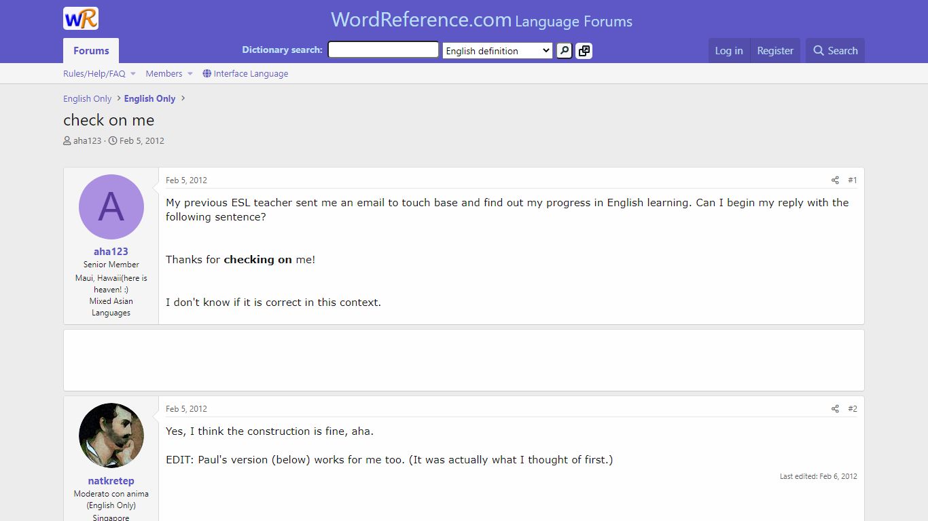Share post #1 via share icon
Screen dimensions: 928x521
tap(835, 180)
